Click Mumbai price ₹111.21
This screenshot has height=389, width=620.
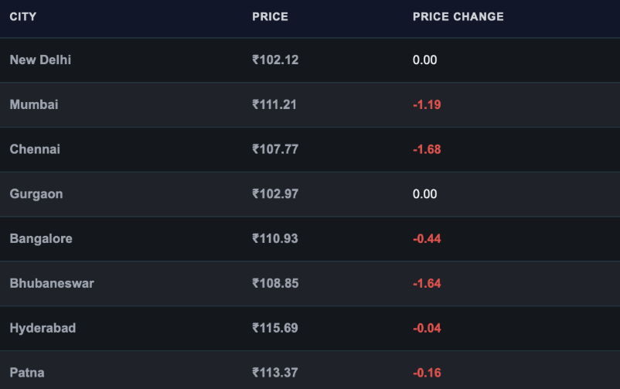(274, 104)
